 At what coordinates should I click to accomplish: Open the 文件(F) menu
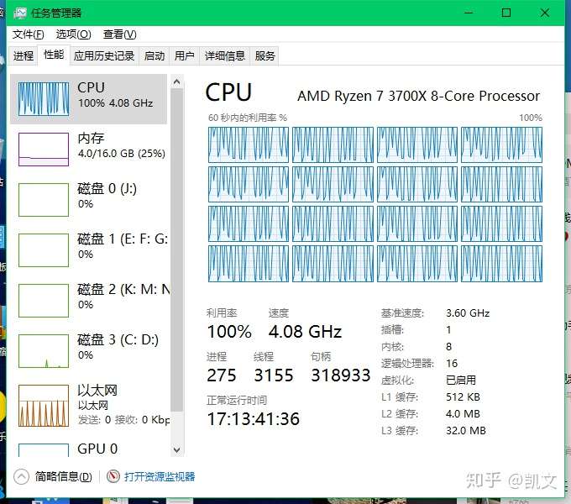click(28, 34)
